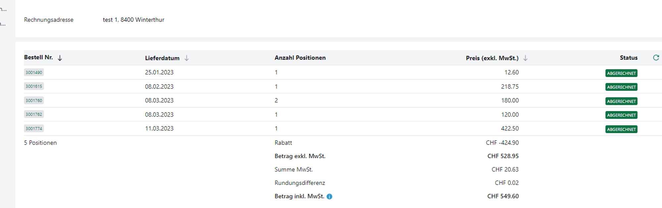Click ABGERECHNET badge for order 3001760
Viewport: 662px width, 208px height.
tap(621, 101)
